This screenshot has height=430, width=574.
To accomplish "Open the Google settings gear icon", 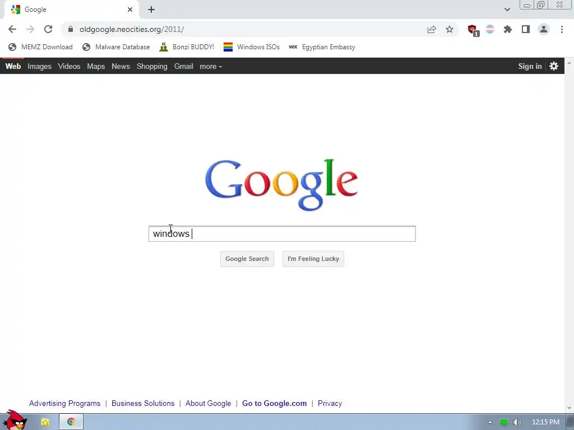I will (x=554, y=66).
